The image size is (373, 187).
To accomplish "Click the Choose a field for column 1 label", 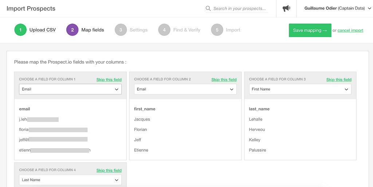I will tap(47, 79).
